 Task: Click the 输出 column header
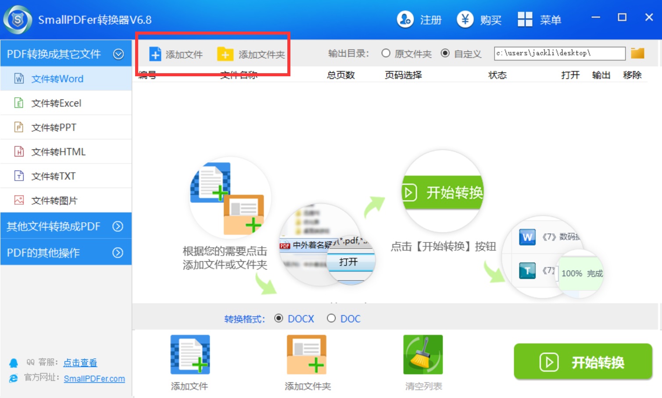601,75
